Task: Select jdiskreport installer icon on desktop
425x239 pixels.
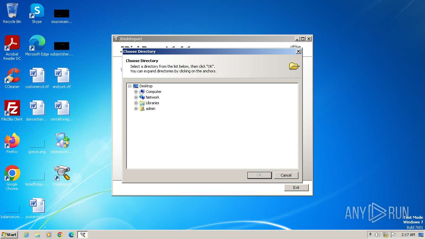Action: pyautogui.click(x=62, y=143)
